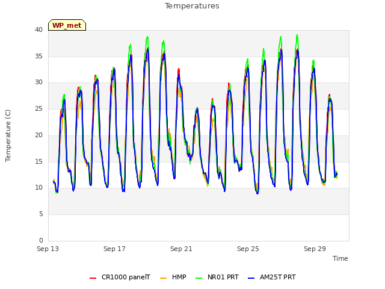This screenshot has width=385, height=289.
Task: Click the 40 y-axis tick label
Action: pyautogui.click(x=38, y=30)
